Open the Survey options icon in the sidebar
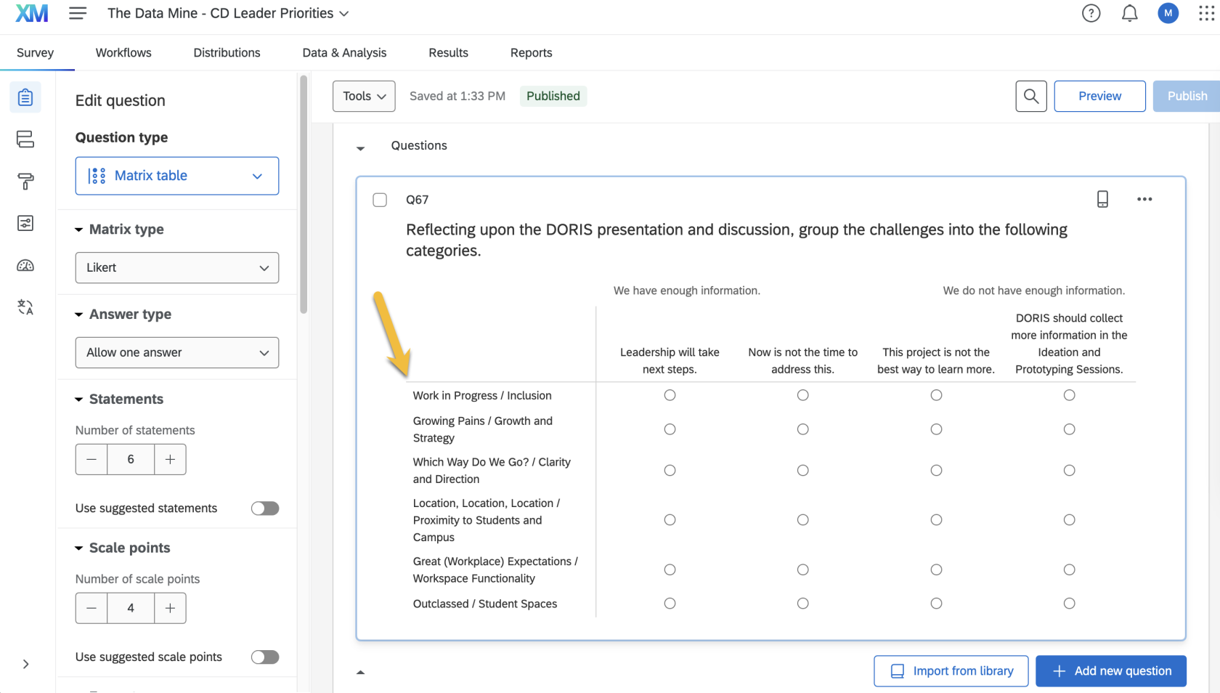The height and width of the screenshot is (693, 1220). (25, 223)
